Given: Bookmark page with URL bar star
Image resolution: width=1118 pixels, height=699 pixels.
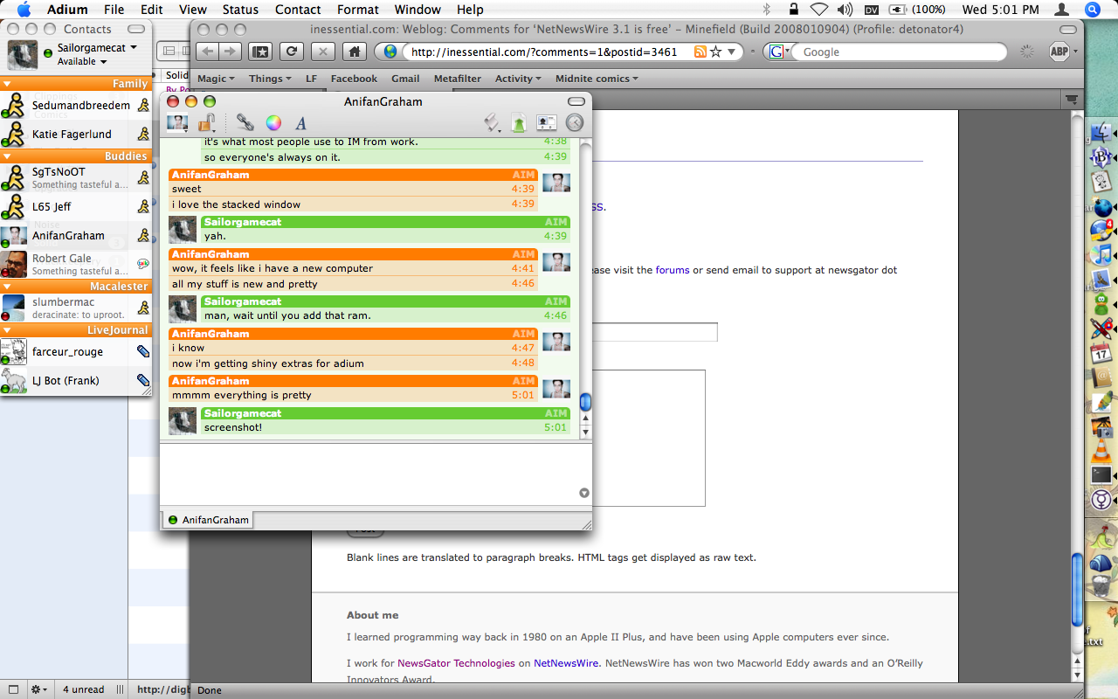Looking at the screenshot, I should tap(715, 52).
